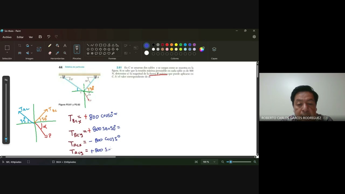Image resolution: width=345 pixels, height=194 pixels.
Task: Select the rectangular Selección tool
Action: click(x=7, y=48)
